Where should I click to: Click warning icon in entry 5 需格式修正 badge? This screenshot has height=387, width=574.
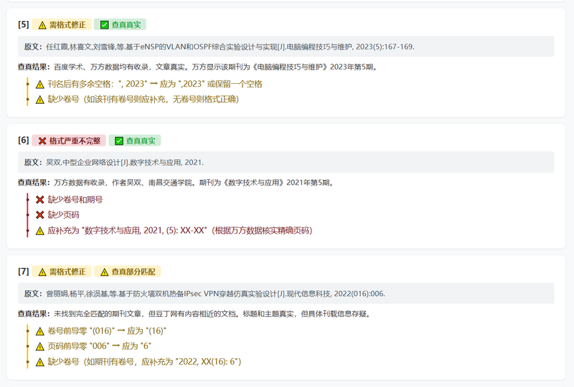pyautogui.click(x=42, y=25)
